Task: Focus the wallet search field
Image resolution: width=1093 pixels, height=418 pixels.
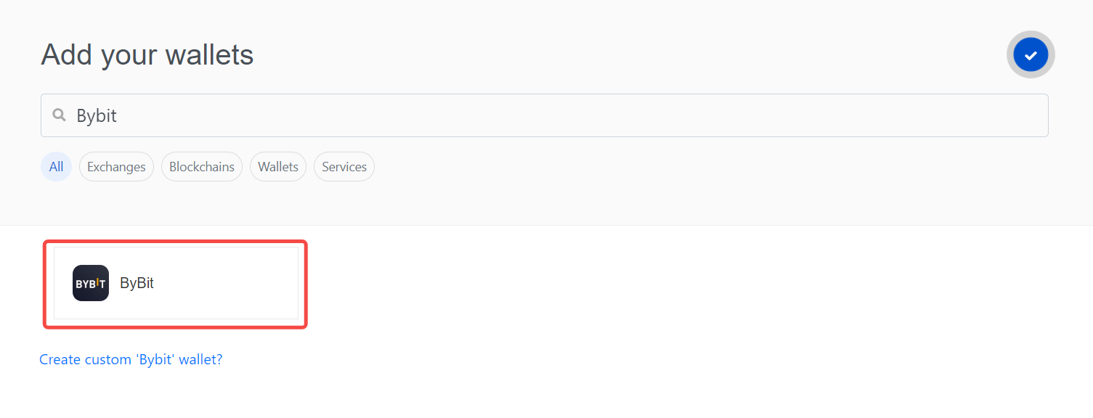Action: tap(545, 115)
